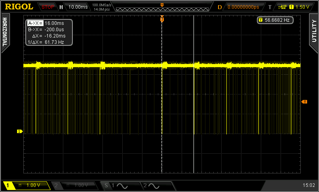
Task: Click the 14.0M pts memory depth readout
Action: [x=102, y=9]
